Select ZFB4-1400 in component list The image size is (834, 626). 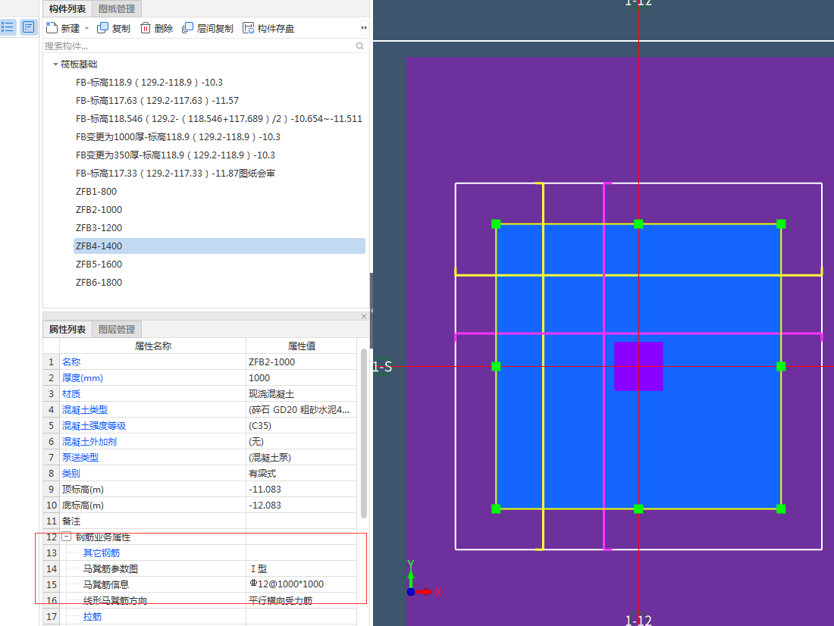coord(219,246)
